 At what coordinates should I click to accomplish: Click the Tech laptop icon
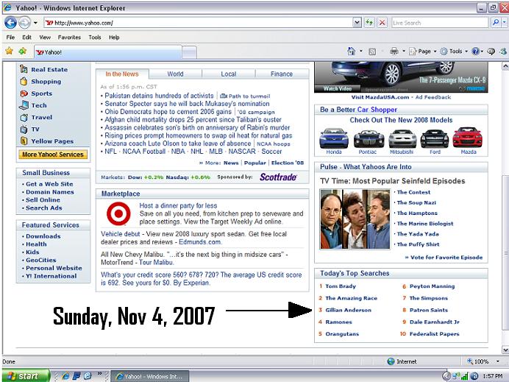tap(24, 105)
